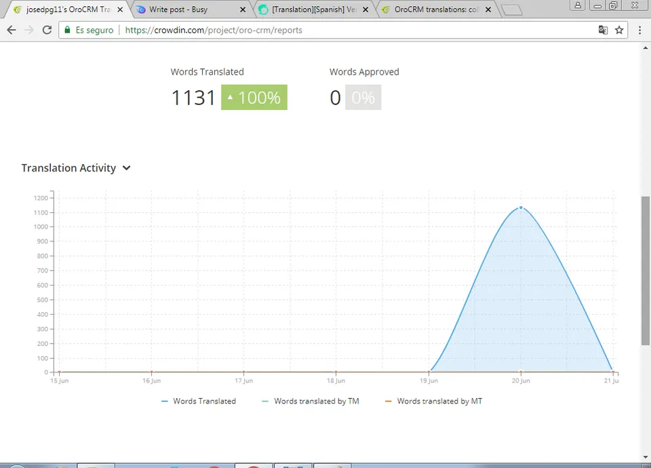The height and width of the screenshot is (468, 651).
Task: Click the secure padlock icon
Action: coord(67,30)
